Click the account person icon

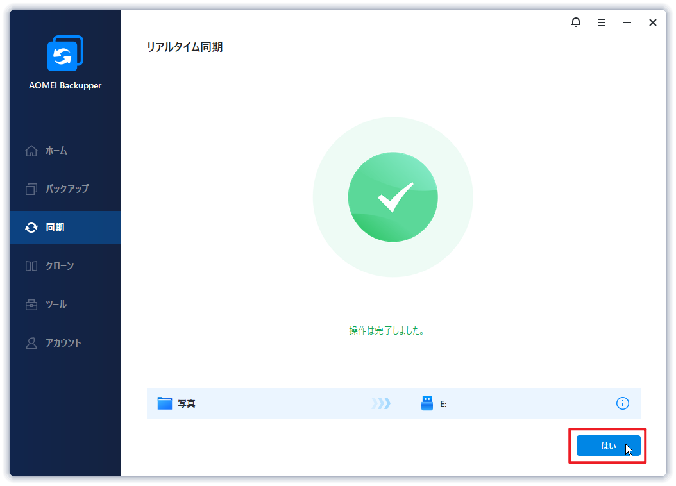pyautogui.click(x=31, y=343)
